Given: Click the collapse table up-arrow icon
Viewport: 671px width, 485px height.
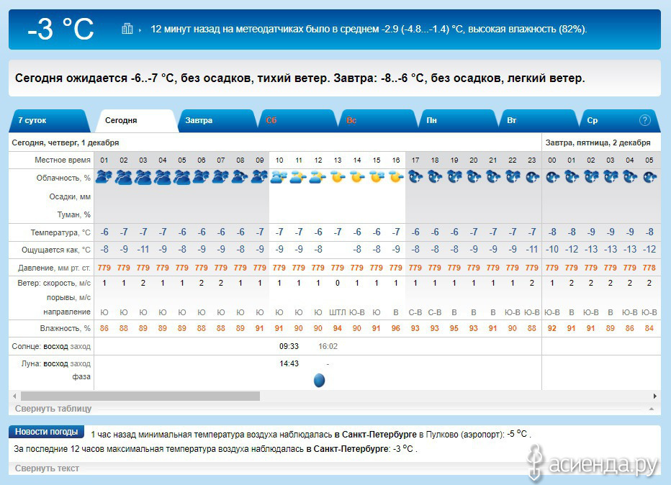Looking at the screenshot, I should pos(652,409).
